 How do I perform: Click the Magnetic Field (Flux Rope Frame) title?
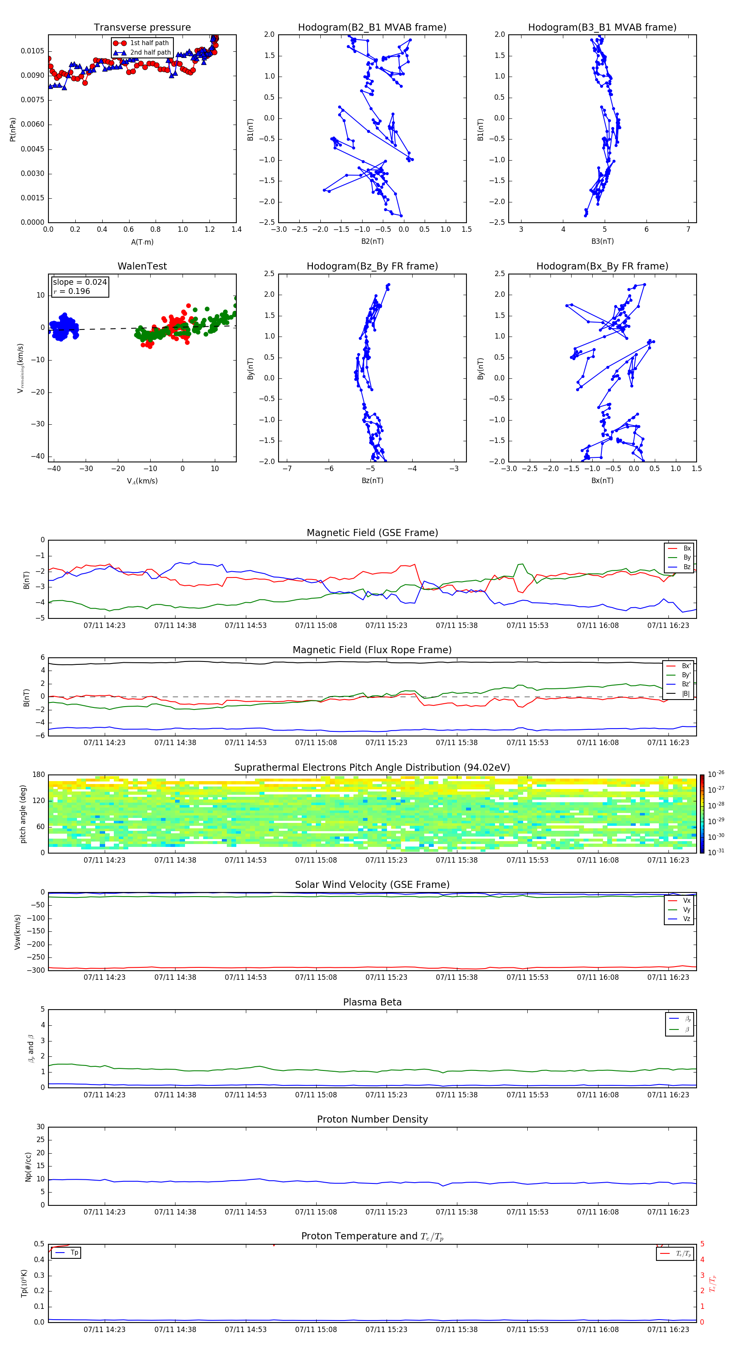(x=372, y=650)
